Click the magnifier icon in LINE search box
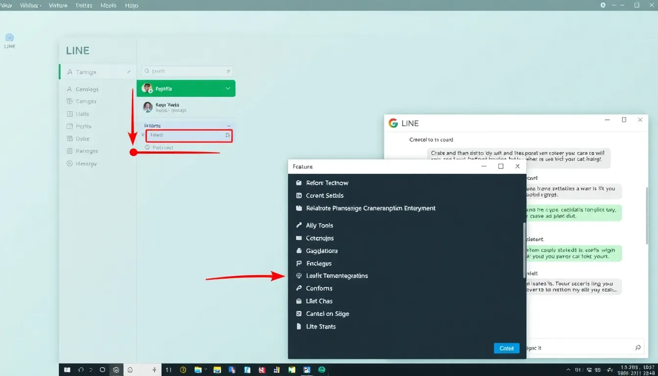658x376 pixels. [147, 71]
